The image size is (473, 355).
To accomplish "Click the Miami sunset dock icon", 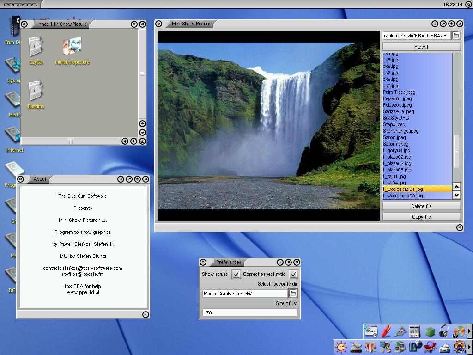I will (460, 347).
